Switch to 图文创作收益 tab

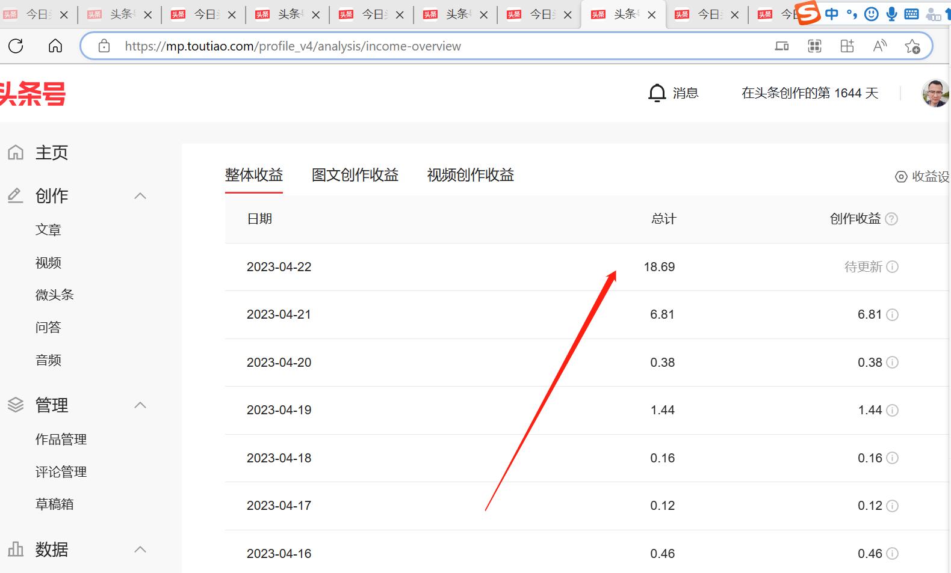pyautogui.click(x=355, y=175)
